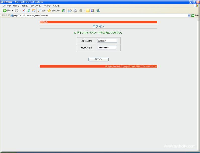Click the Back (戻る) arrow icon

tap(5, 11)
